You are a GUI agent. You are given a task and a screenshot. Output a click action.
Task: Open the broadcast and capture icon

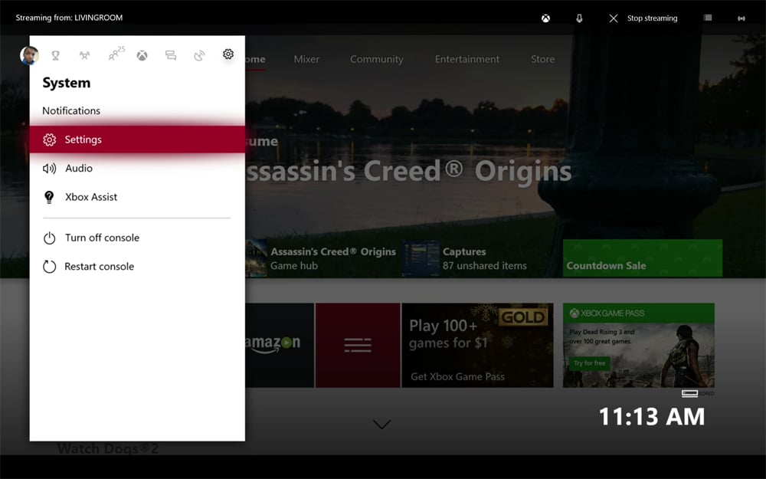199,55
